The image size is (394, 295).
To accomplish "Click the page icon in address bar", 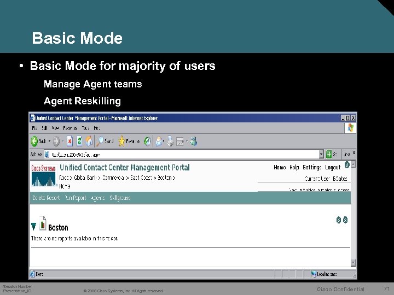I will [47, 155].
